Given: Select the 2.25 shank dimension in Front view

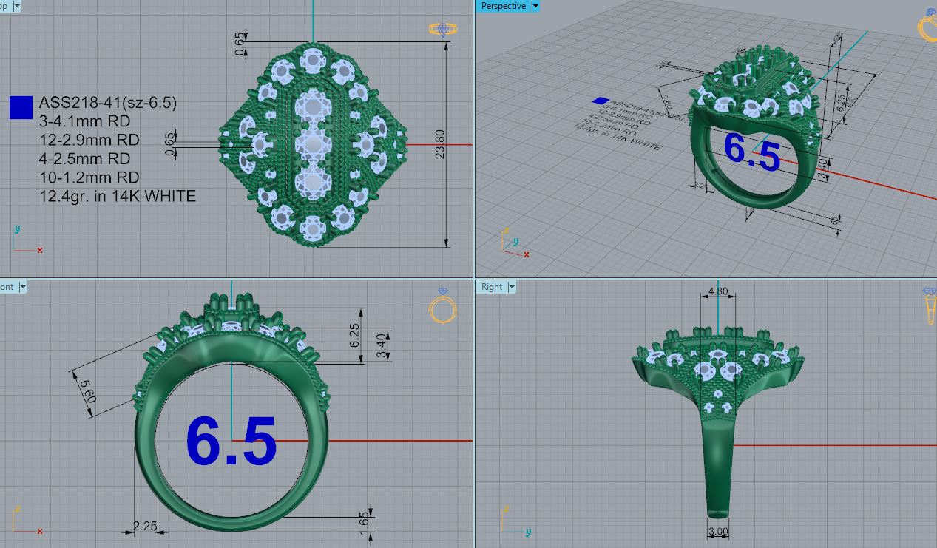Looking at the screenshot, I should coord(145,526).
